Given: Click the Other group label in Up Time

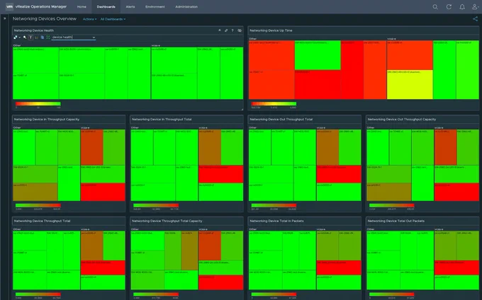Looking at the screenshot, I should tap(252, 39).
